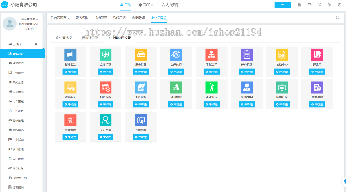Screen dimensions: 346x192
Task: Select the 综合办公 monitor card icon
Action: (70, 87)
